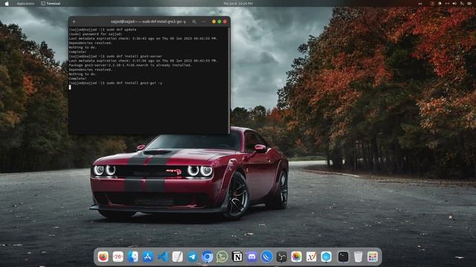The height and width of the screenshot is (267, 476).
Task: Open the dark GNS3-style dock icon
Action: [282, 257]
